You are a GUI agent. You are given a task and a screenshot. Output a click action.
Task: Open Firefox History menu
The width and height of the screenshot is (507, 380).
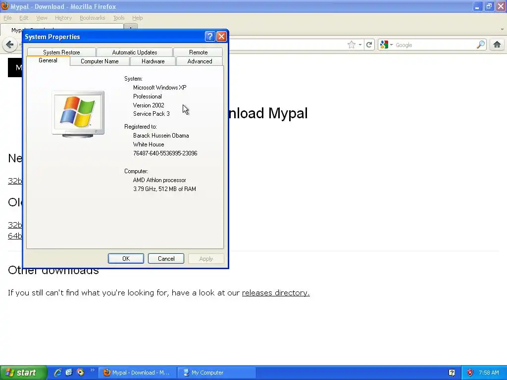coord(63,18)
